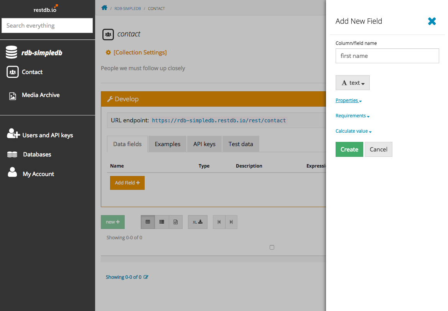Focus the Column/field name input
Viewport: 448px width, 311px height.
pos(387,56)
